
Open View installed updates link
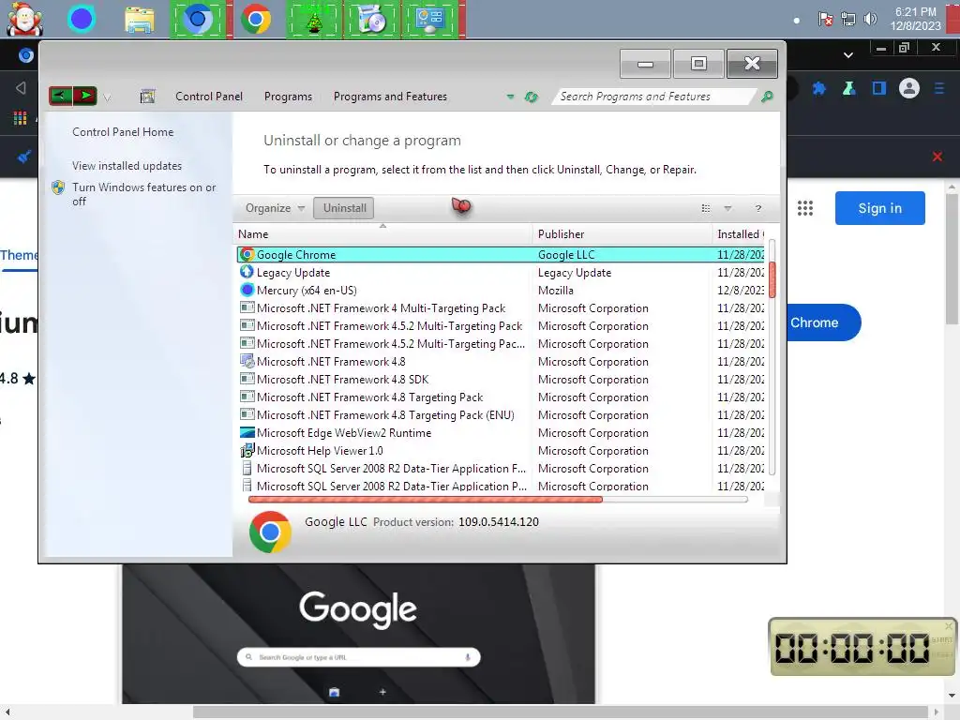point(127,165)
